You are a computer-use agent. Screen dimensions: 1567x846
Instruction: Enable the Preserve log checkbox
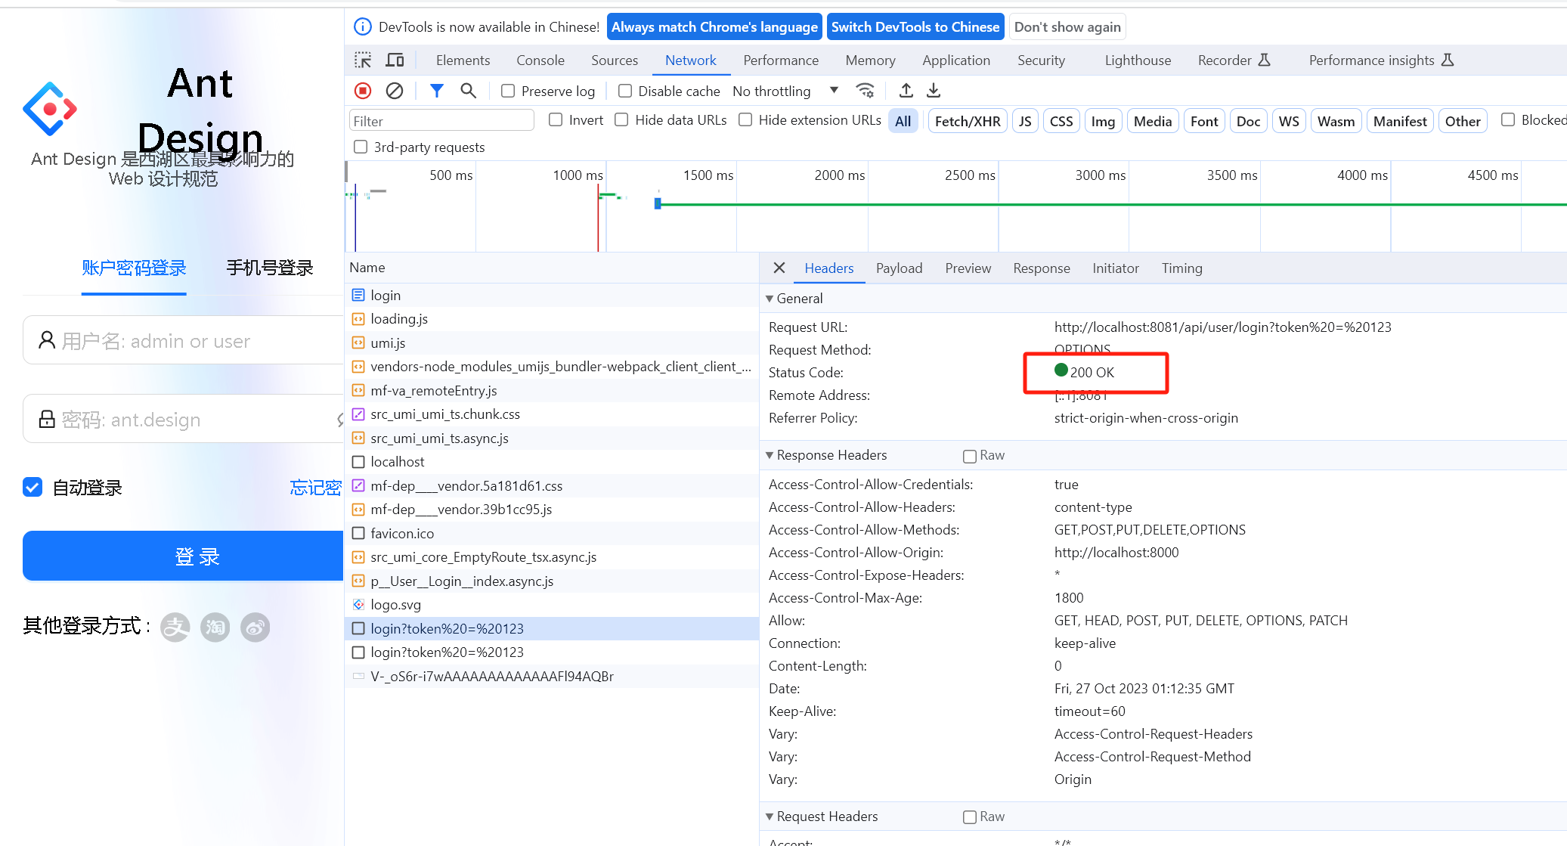(x=508, y=91)
